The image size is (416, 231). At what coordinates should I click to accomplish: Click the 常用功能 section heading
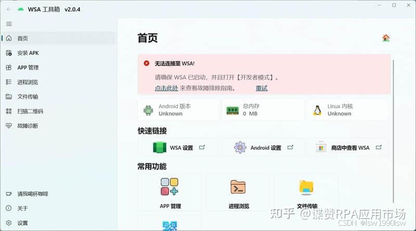click(152, 166)
